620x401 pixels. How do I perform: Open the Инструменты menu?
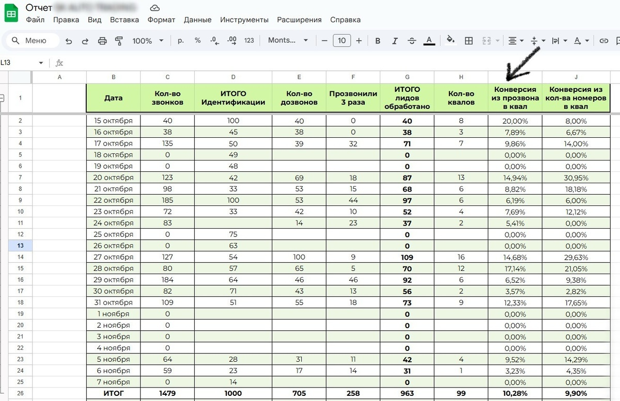(244, 20)
